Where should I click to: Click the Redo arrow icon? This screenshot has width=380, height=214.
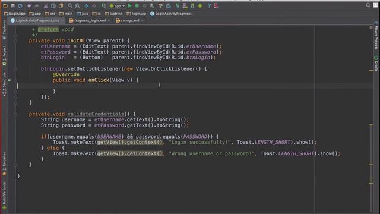pyautogui.click(x=37, y=5)
